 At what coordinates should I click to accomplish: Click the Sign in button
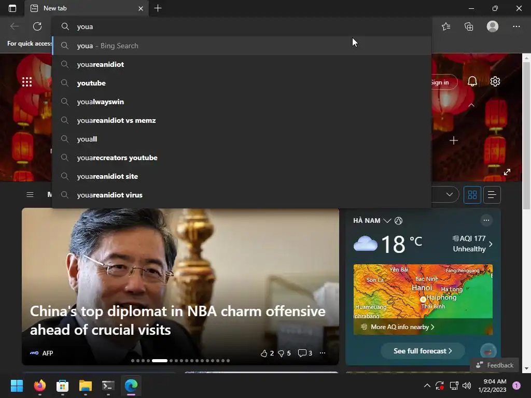coord(444,82)
